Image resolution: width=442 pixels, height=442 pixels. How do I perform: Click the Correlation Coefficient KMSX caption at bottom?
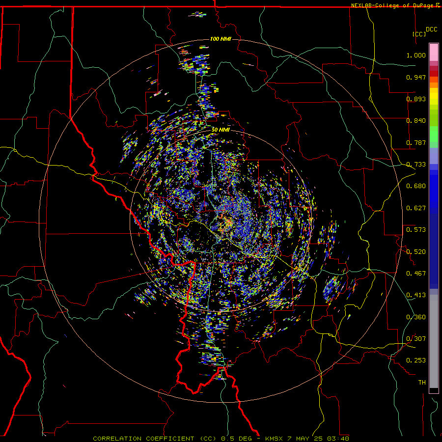tap(221, 439)
